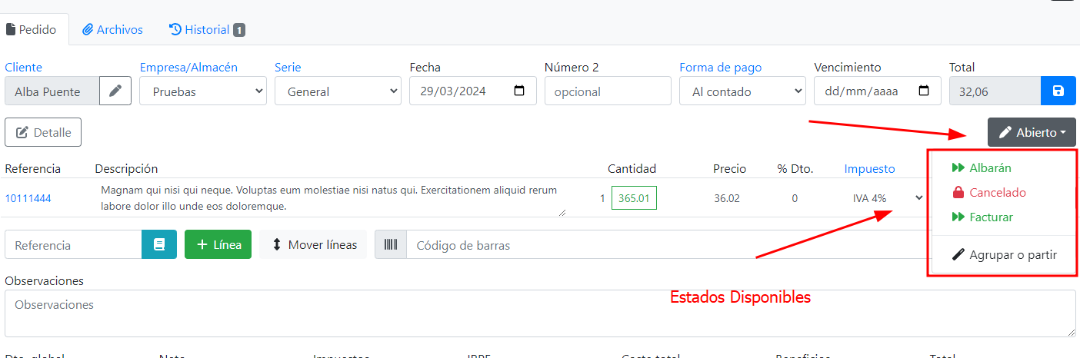Open product catalog with book icon button

click(159, 244)
